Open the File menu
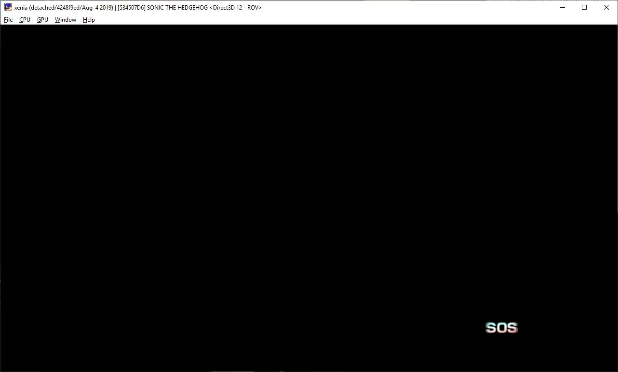This screenshot has width=618, height=372. (x=8, y=20)
